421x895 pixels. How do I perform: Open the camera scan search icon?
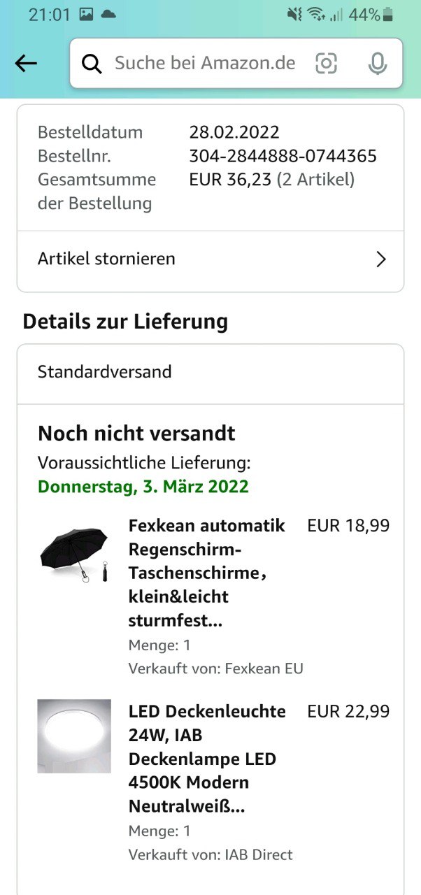coord(326,64)
